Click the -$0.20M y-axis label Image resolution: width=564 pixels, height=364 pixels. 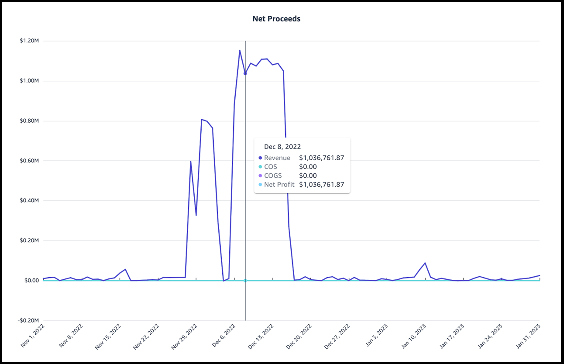point(28,320)
